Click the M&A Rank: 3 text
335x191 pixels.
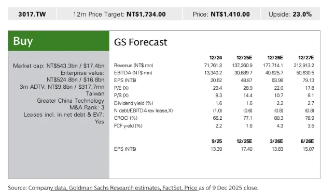tap(87, 107)
